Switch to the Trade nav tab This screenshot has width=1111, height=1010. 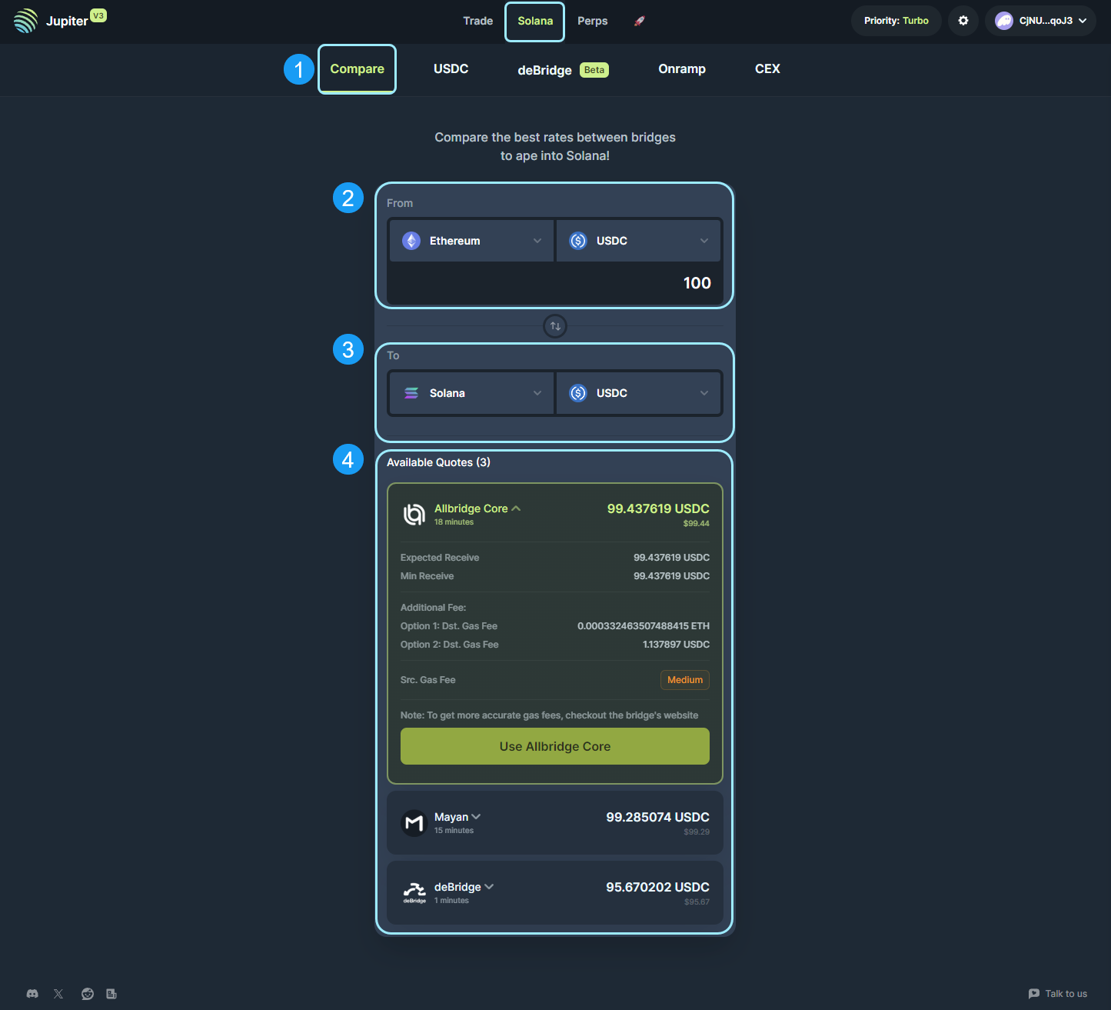pyautogui.click(x=477, y=21)
